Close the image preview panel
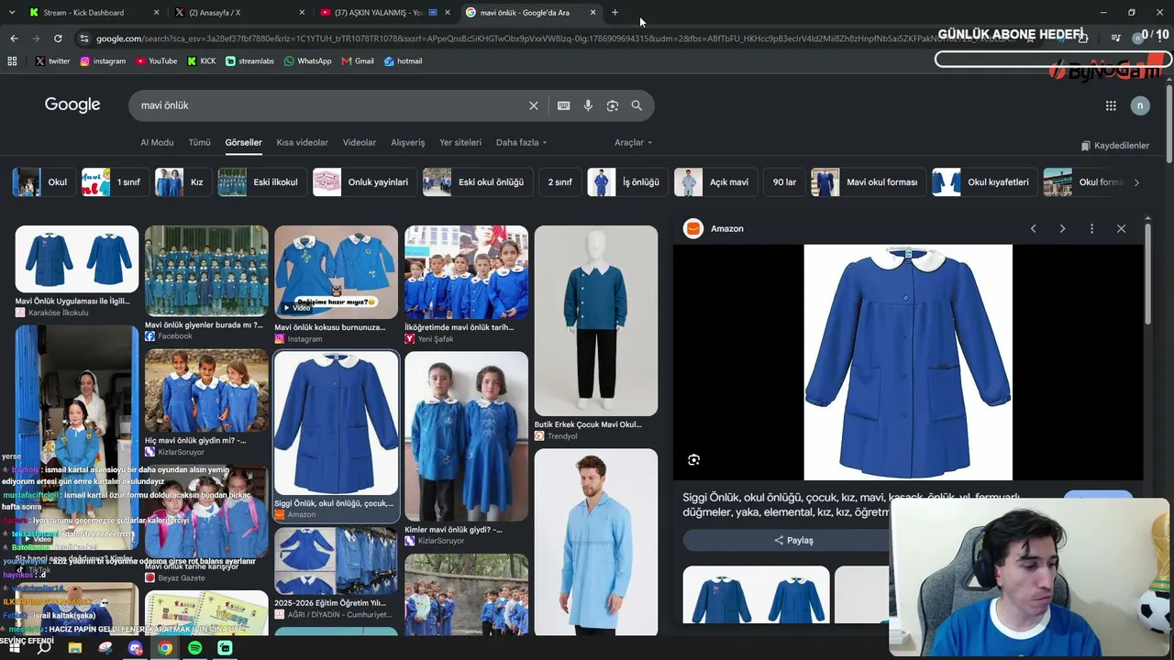Image resolution: width=1174 pixels, height=660 pixels. pyautogui.click(x=1121, y=228)
